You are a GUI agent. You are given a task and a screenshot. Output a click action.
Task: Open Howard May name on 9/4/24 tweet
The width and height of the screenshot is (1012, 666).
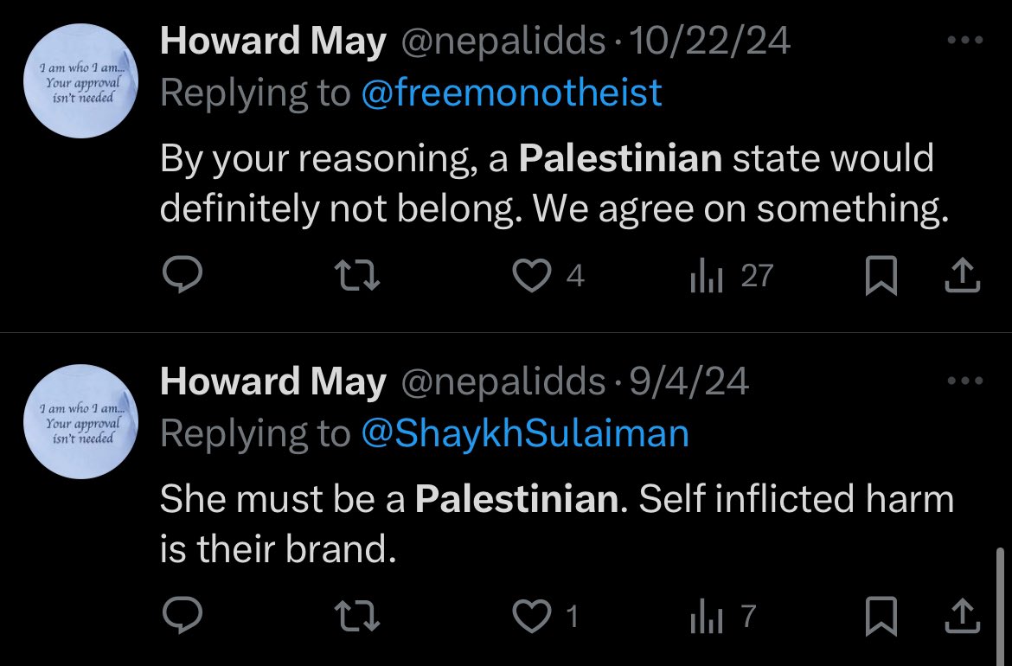click(x=273, y=381)
